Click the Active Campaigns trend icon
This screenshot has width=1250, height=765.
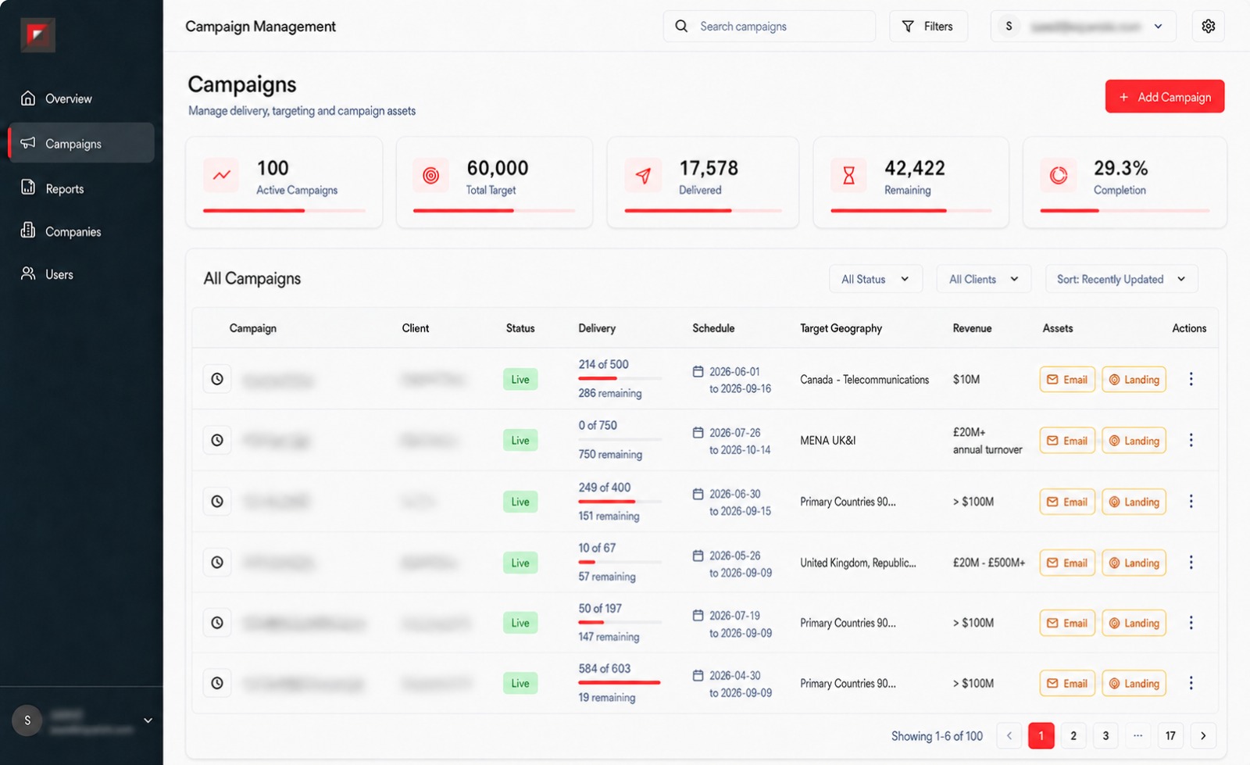[x=221, y=175]
